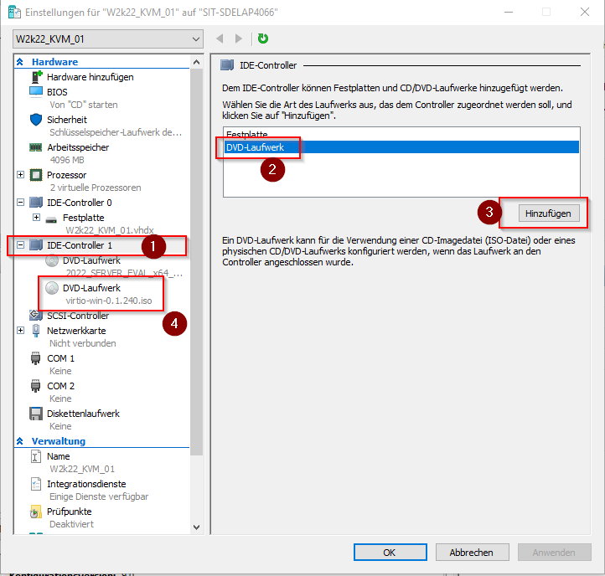Collapse the IDE-Controller 1 node
The height and width of the screenshot is (576, 605).
click(x=21, y=245)
